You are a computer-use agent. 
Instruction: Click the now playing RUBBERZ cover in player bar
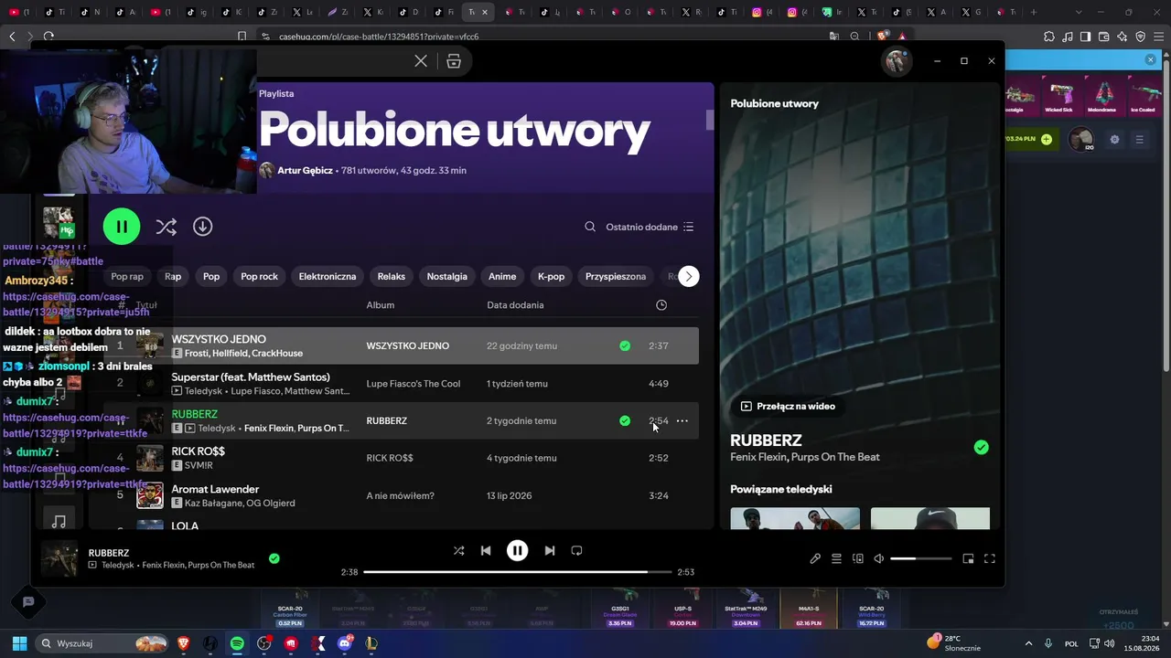tap(59, 558)
